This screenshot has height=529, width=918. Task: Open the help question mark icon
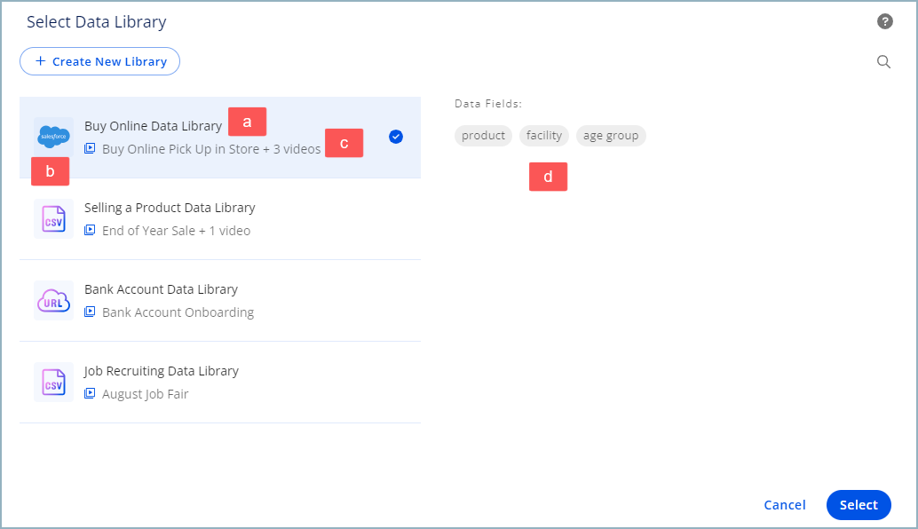point(884,21)
